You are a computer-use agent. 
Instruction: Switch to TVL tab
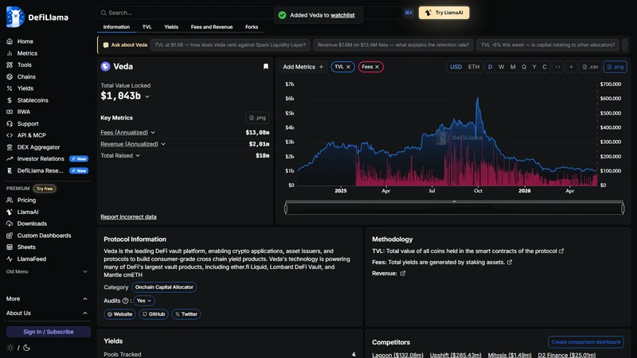[x=147, y=27]
